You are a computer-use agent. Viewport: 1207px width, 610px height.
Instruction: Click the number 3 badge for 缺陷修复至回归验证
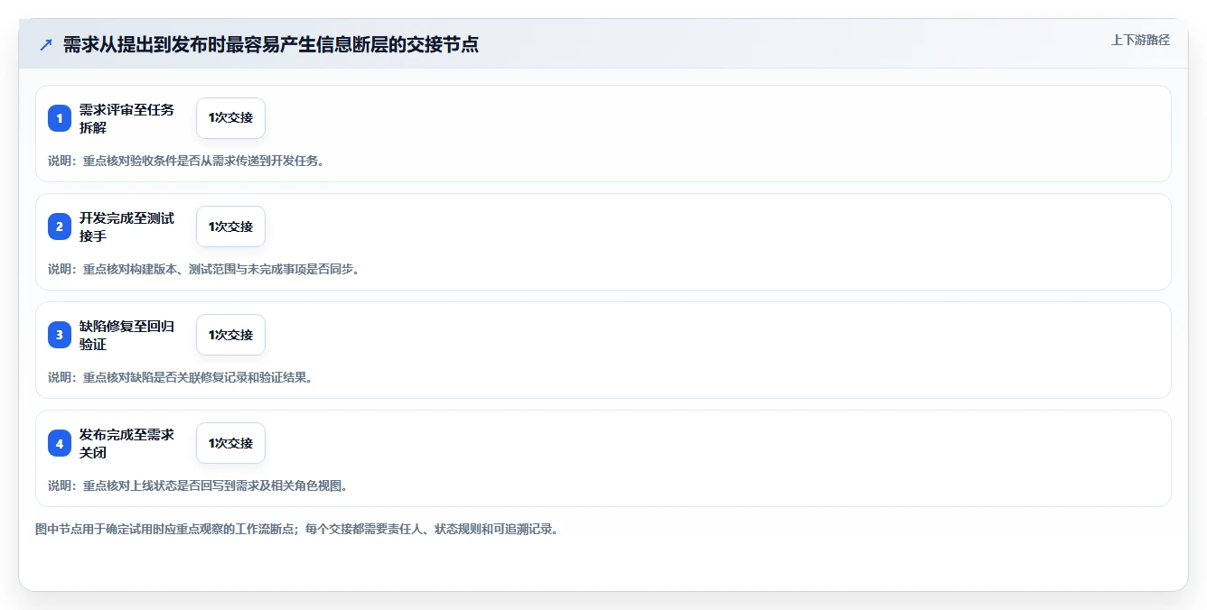tap(60, 335)
